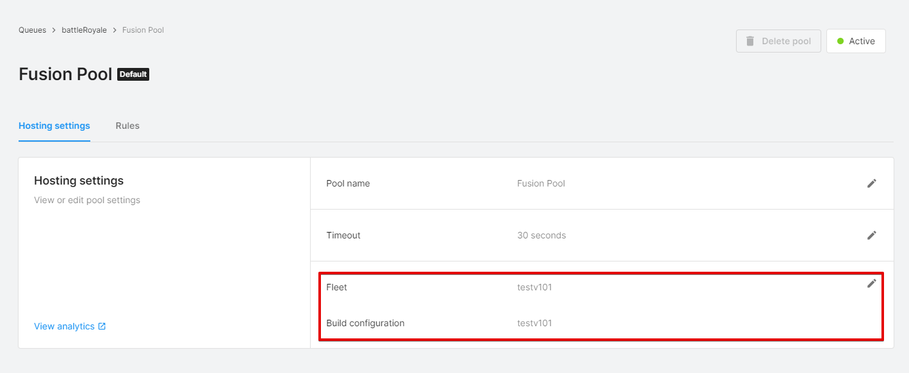The width and height of the screenshot is (909, 373).
Task: Edit Fleet settings via the pencil icon
Action: (x=871, y=283)
